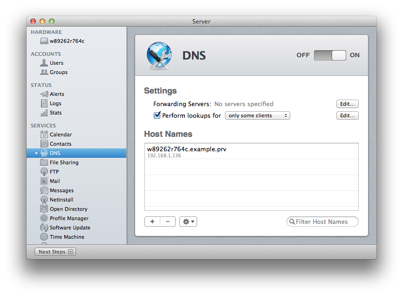The image size is (403, 296).
Task: Expand the gear action menu below host list
Action: [188, 222]
